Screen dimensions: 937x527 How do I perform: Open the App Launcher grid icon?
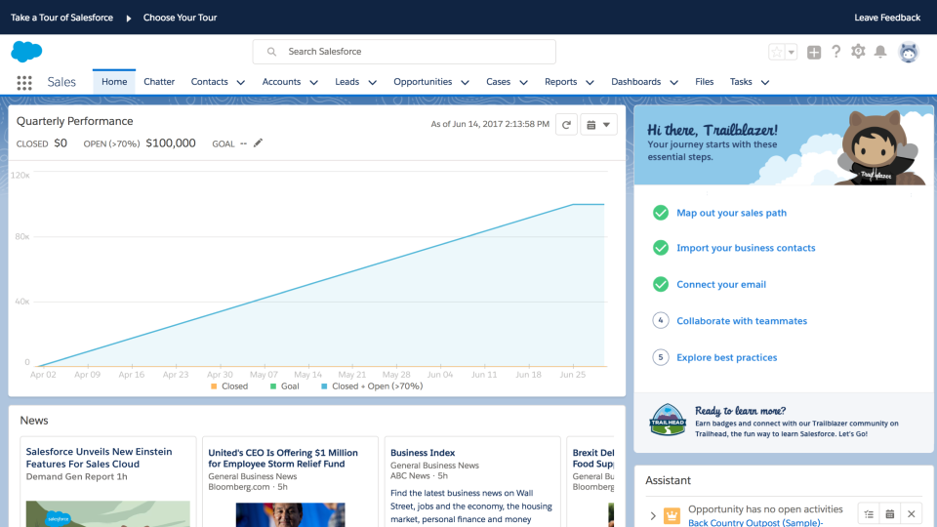coord(24,82)
